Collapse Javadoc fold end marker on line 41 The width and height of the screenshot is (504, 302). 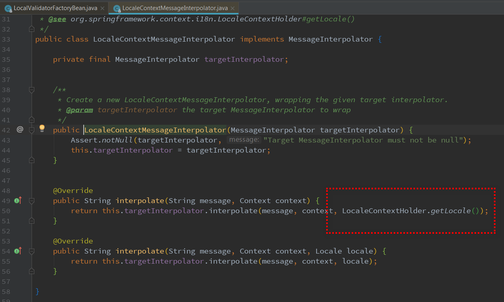click(x=32, y=120)
